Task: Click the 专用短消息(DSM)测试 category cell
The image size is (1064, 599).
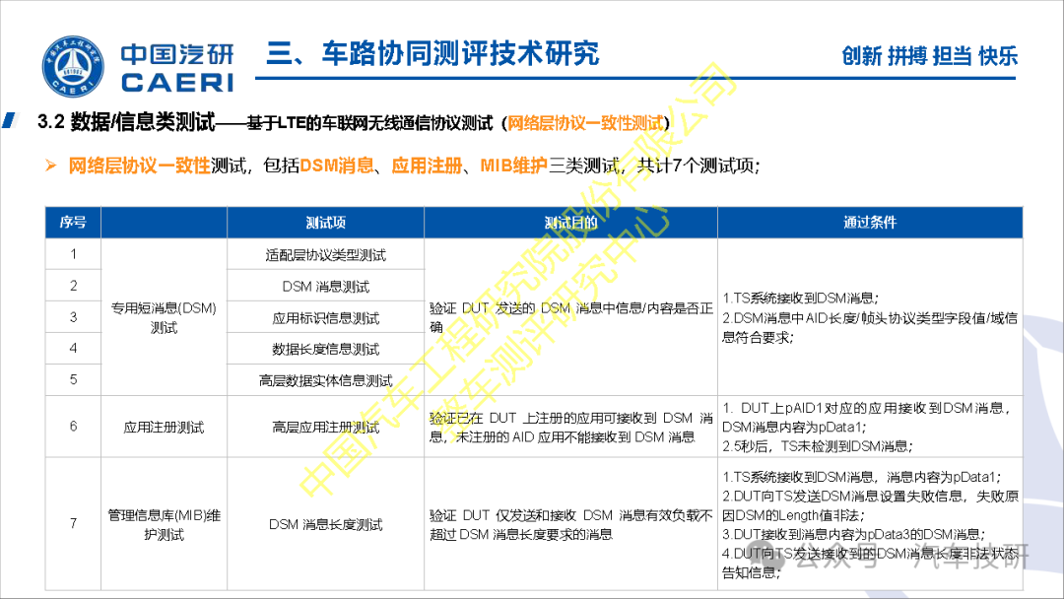Action: [164, 317]
